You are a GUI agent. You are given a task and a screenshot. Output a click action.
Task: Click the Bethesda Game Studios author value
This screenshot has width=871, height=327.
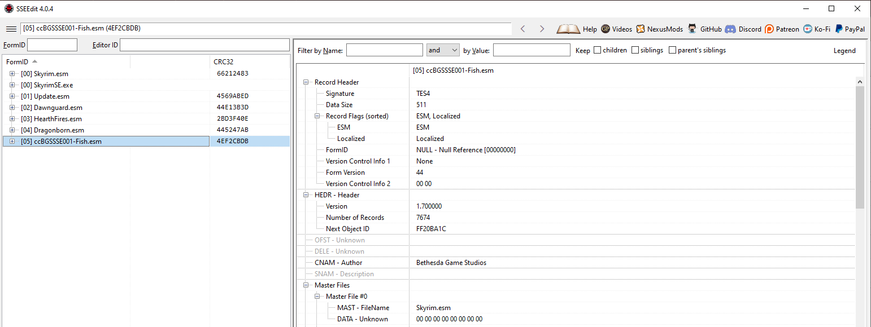[x=451, y=263]
